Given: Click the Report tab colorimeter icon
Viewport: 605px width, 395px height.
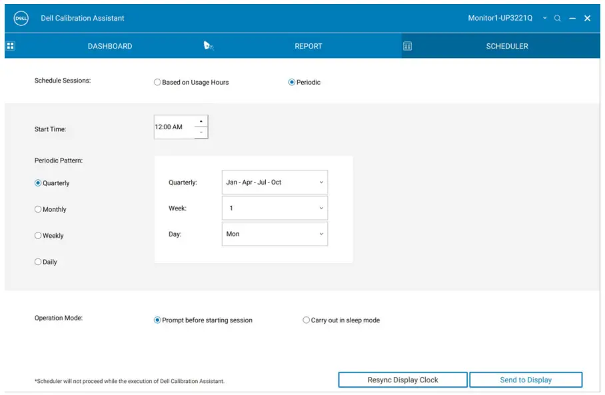Looking at the screenshot, I should pos(209,46).
